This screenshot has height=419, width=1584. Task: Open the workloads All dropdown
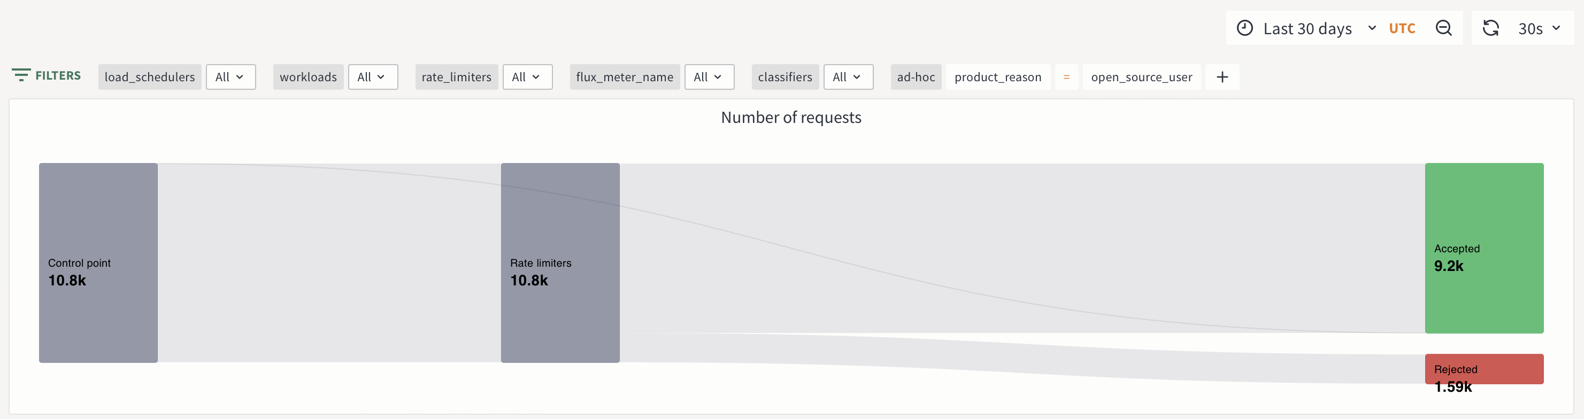tap(373, 77)
